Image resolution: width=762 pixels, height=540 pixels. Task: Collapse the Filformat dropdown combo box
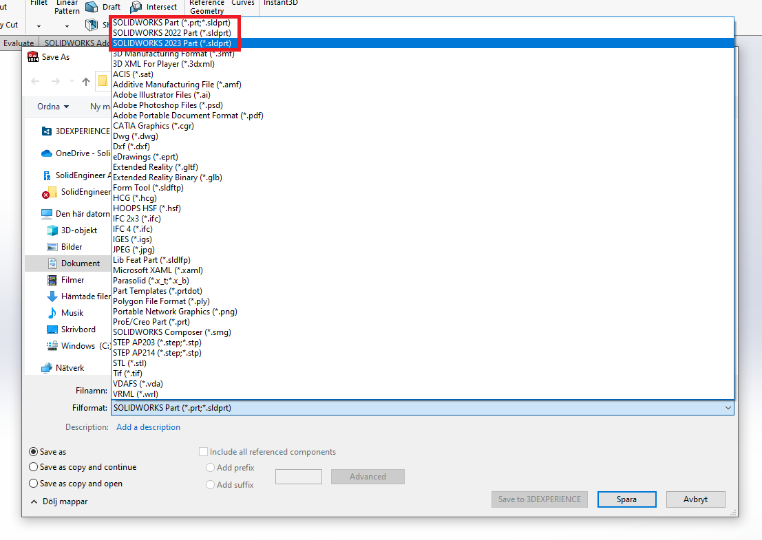point(728,408)
